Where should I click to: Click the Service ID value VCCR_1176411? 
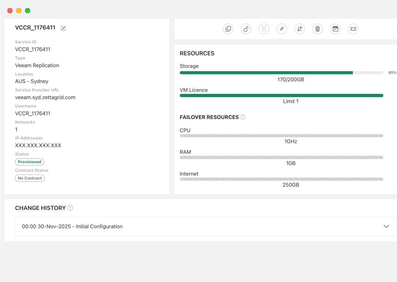point(33,49)
